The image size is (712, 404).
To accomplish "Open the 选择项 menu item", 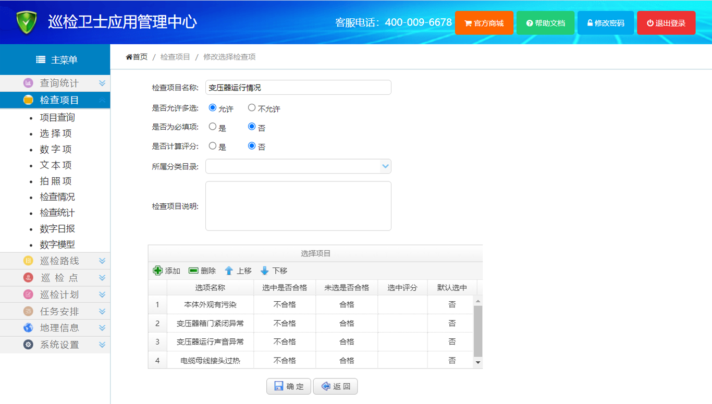I will pyautogui.click(x=56, y=133).
